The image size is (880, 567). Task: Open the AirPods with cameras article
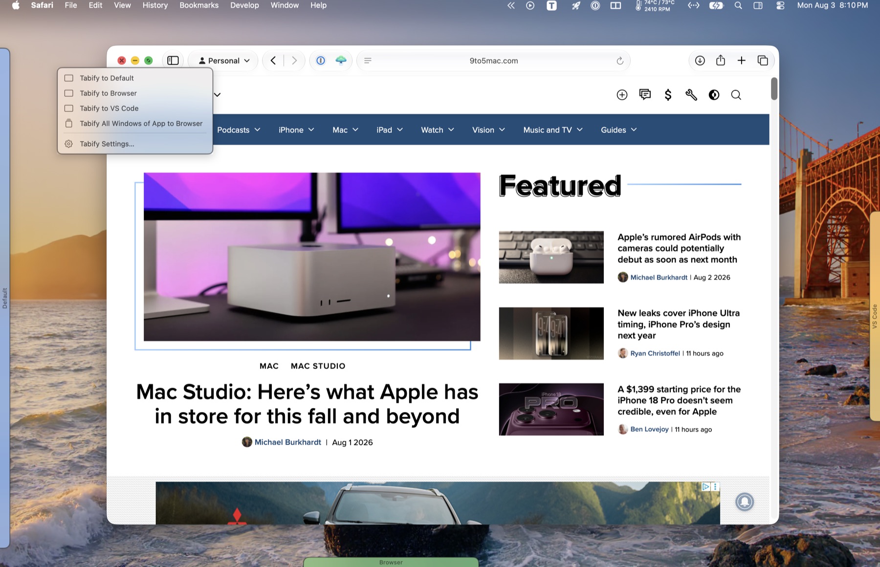(x=679, y=248)
